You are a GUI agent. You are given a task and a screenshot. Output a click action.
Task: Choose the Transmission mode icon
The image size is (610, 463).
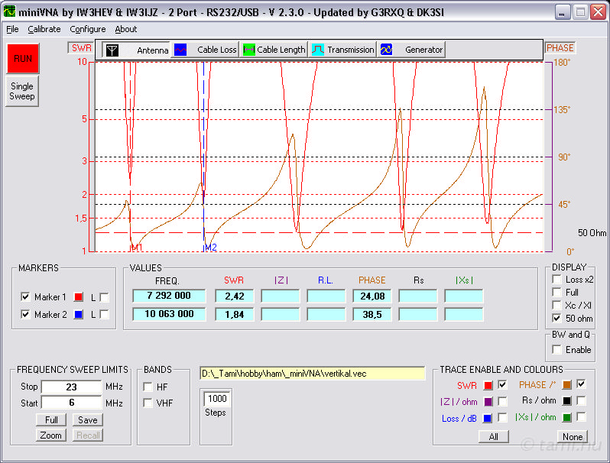(x=318, y=50)
